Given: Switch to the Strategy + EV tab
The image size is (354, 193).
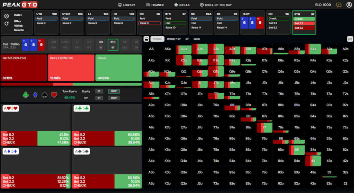Looking at the screenshot, I should (x=174, y=39).
